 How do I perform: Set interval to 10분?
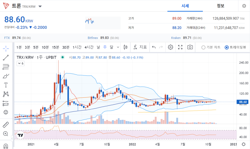pos(45,47)
